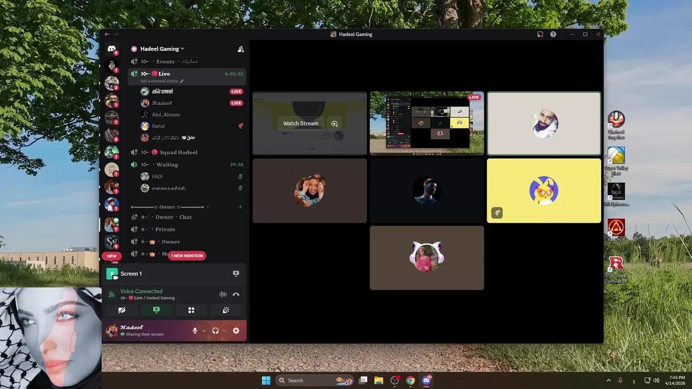692x389 pixels.
Task: Open abo aseel user in Live channel
Action: [x=162, y=91]
